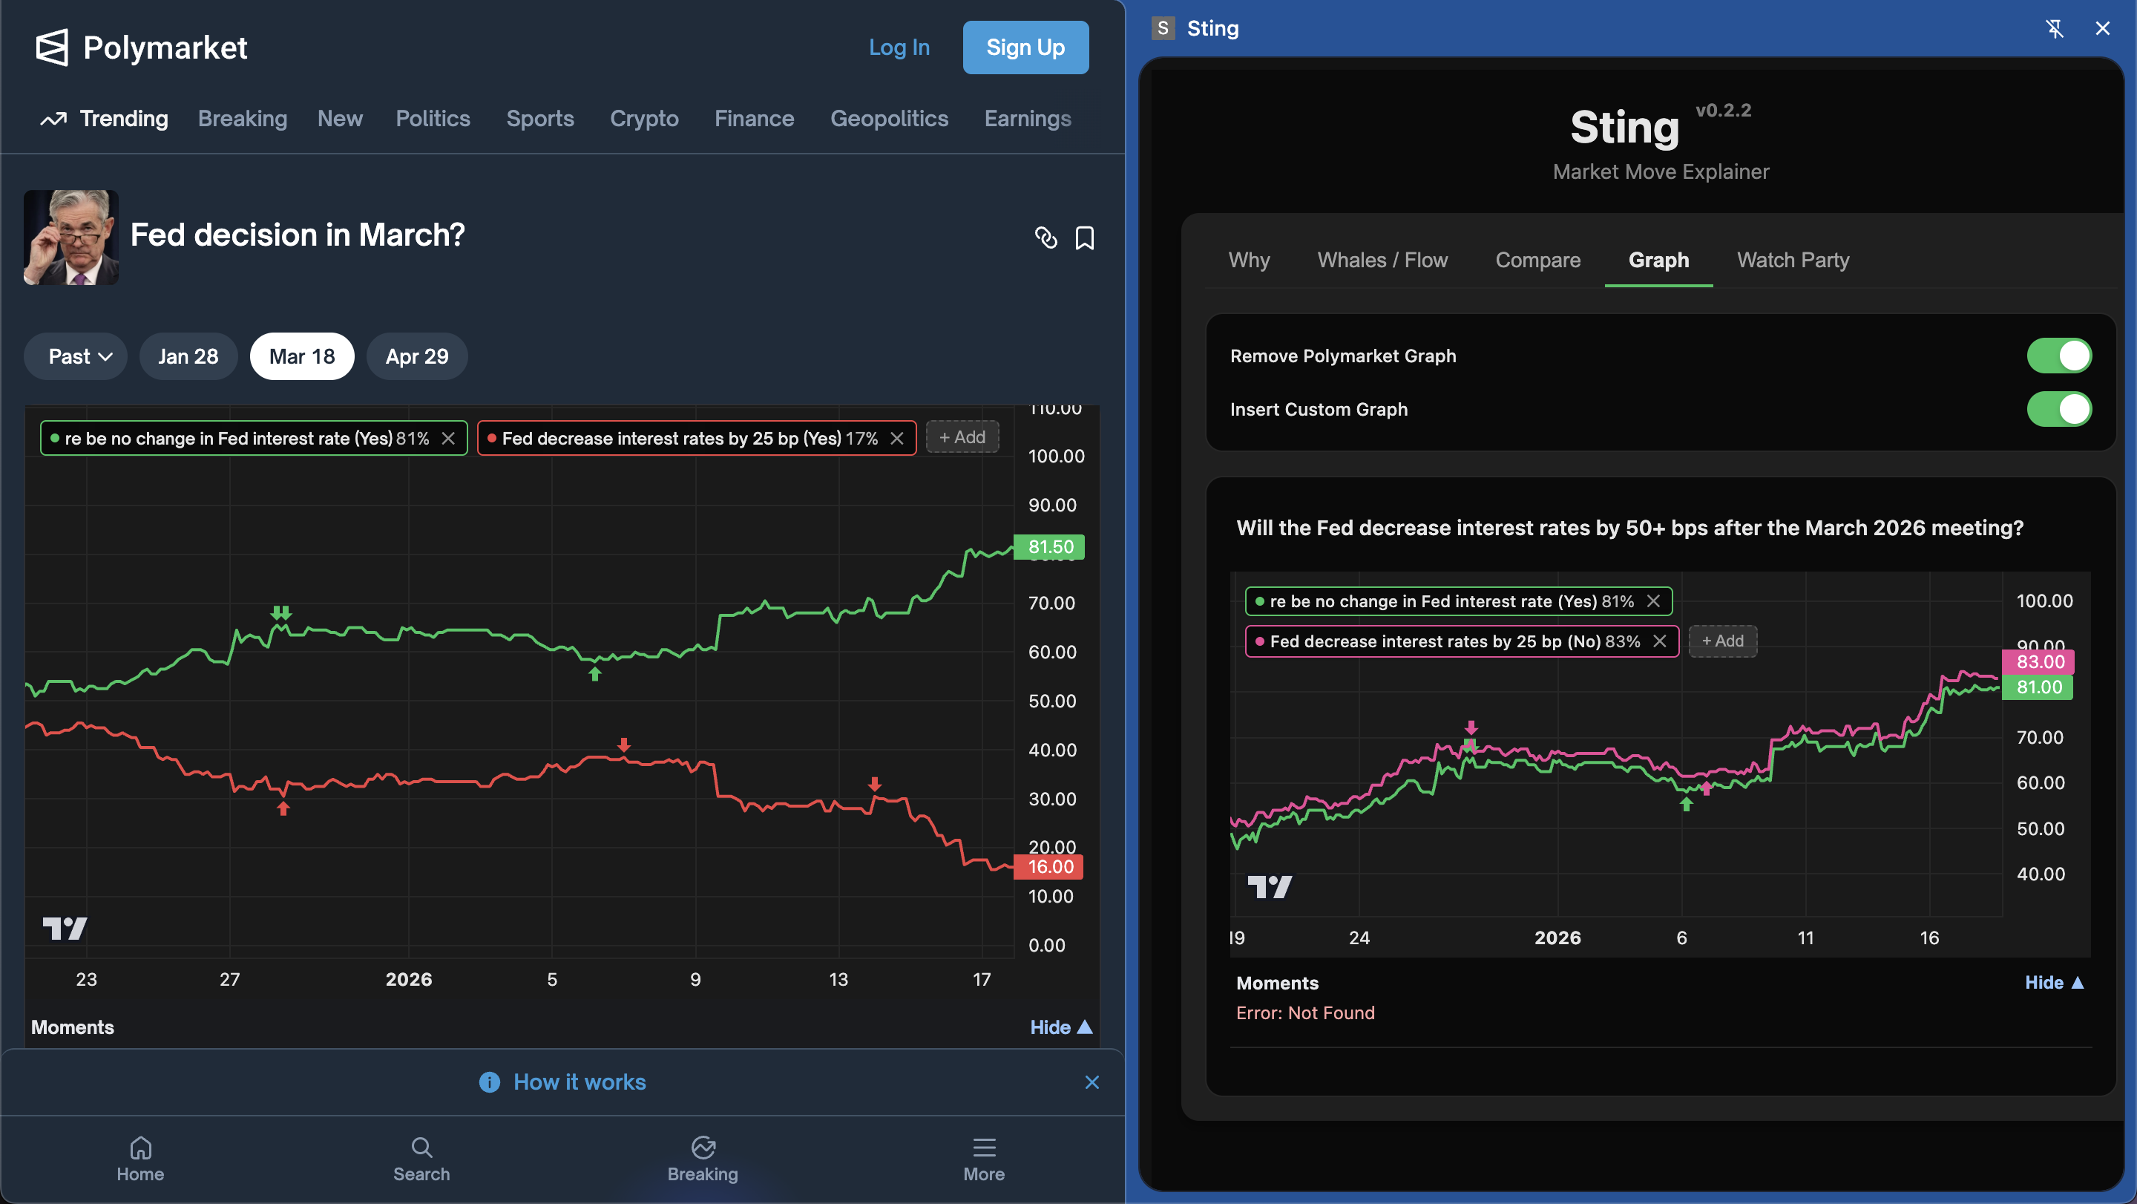Open the Geopolitics category

[x=888, y=119]
